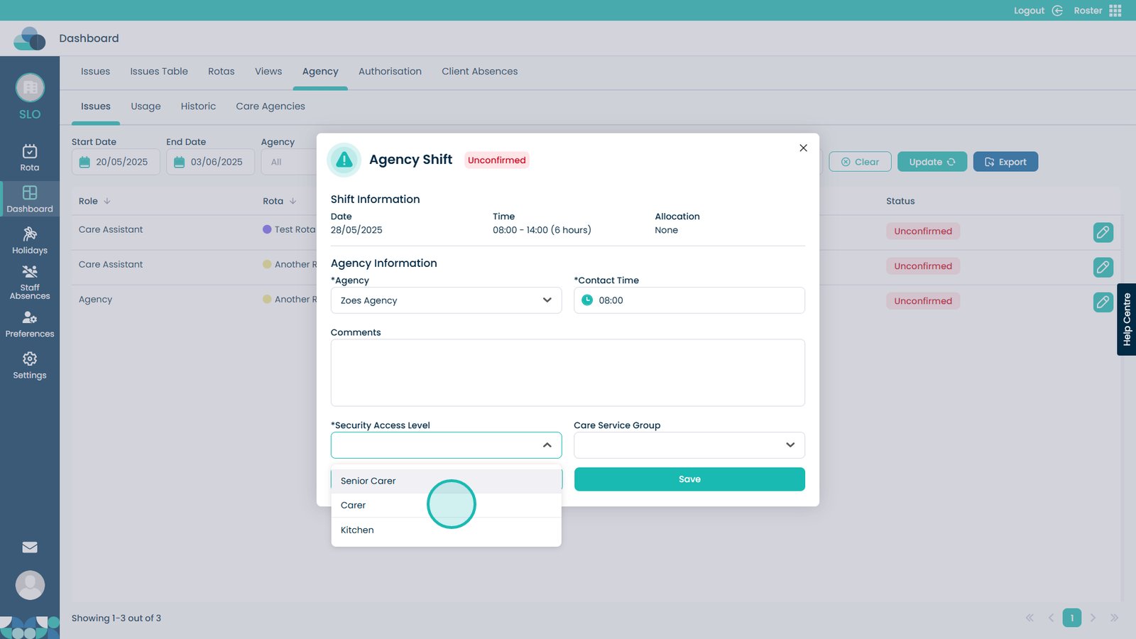Open Preferences in the sidebar

(30, 324)
